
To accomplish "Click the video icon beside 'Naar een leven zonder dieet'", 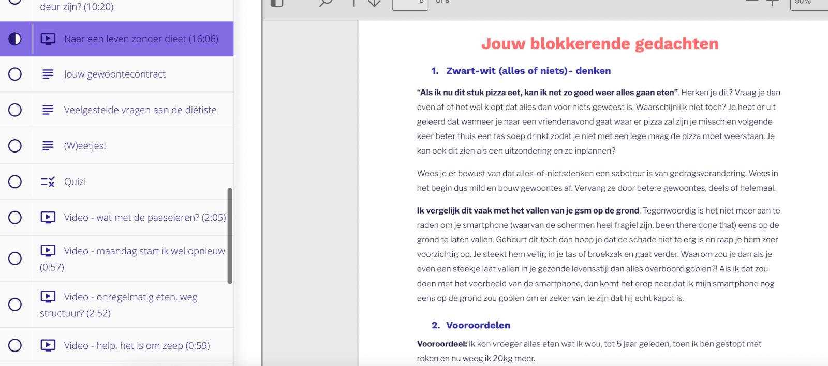I will pos(48,39).
